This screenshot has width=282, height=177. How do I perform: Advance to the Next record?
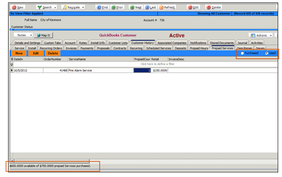pyautogui.click(x=132, y=7)
